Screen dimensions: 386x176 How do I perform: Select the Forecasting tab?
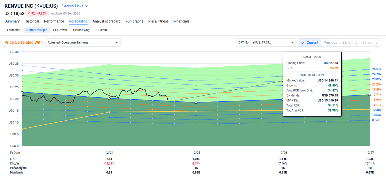click(78, 21)
